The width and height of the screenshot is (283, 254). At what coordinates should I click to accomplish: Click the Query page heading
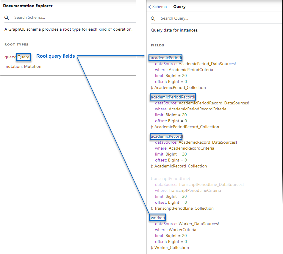coord(179,7)
